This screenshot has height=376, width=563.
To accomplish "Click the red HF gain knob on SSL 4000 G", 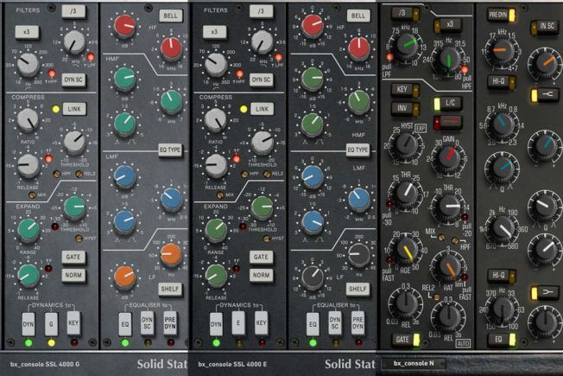I will 124,26.
